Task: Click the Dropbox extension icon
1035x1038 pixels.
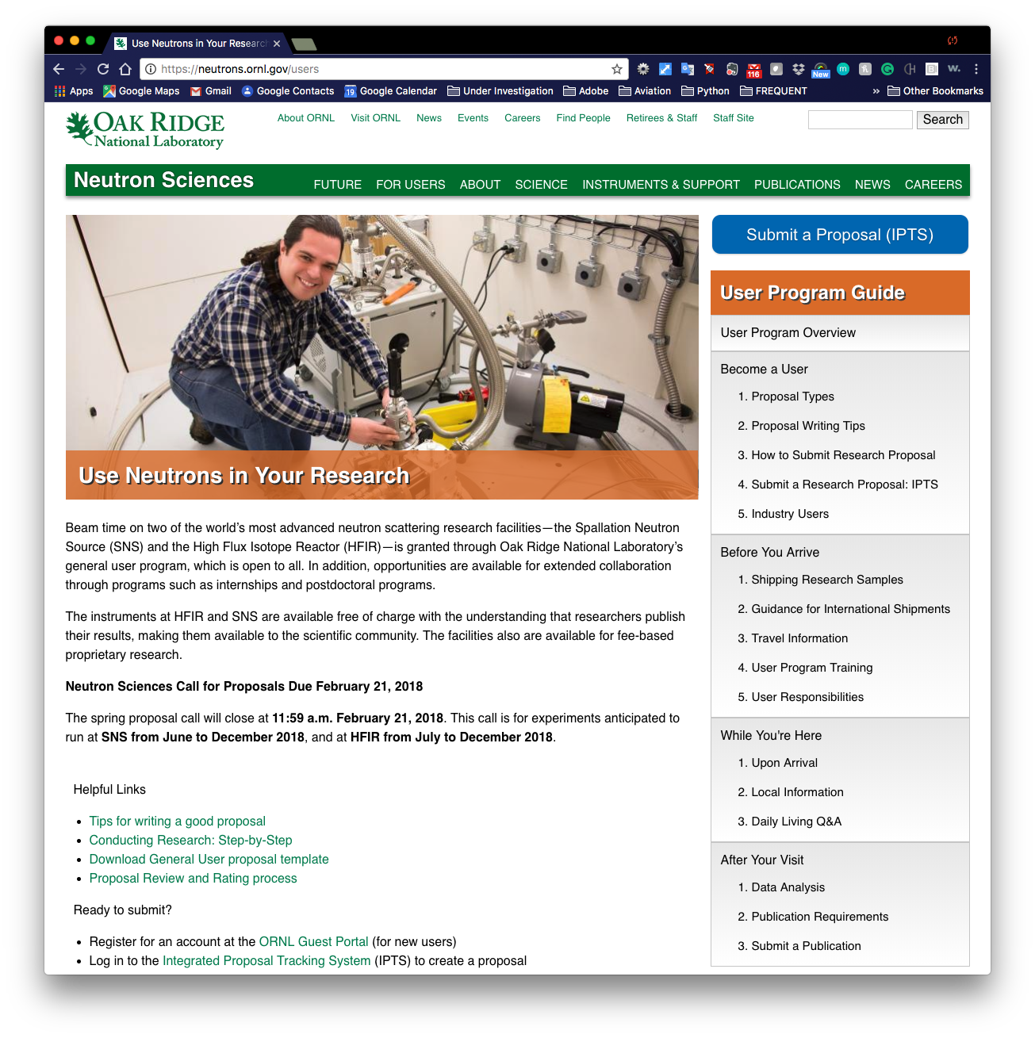Action: [x=799, y=69]
